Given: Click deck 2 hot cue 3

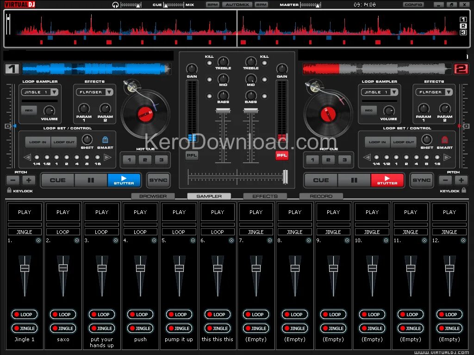Looking at the screenshot, I should click(344, 160).
